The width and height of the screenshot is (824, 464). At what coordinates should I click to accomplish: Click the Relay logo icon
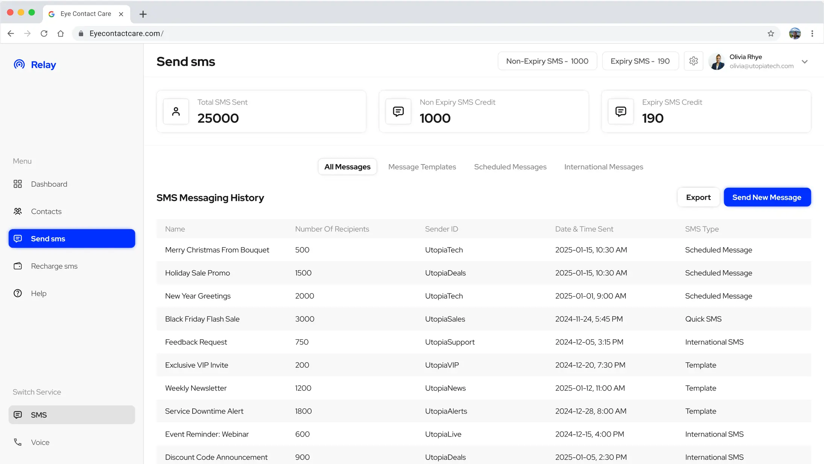click(x=19, y=64)
